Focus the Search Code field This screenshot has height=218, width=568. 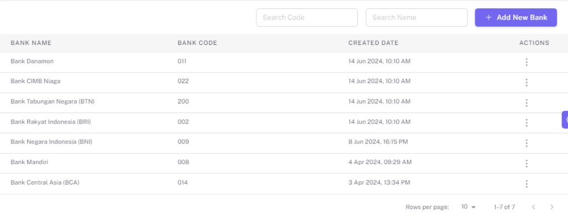point(307,17)
